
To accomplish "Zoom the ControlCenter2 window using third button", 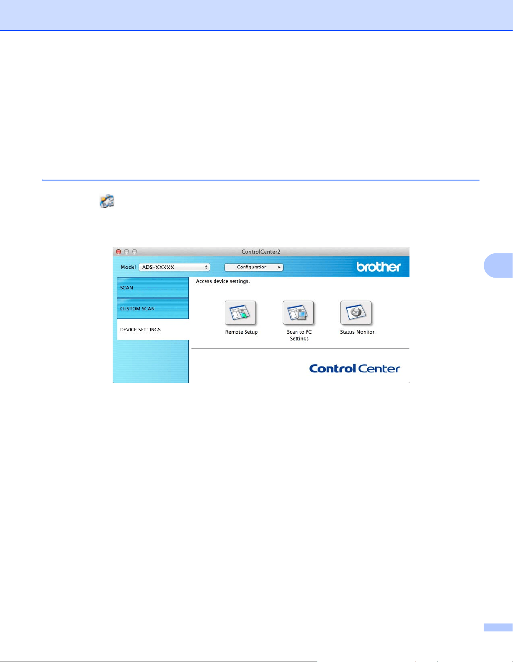I will [134, 252].
